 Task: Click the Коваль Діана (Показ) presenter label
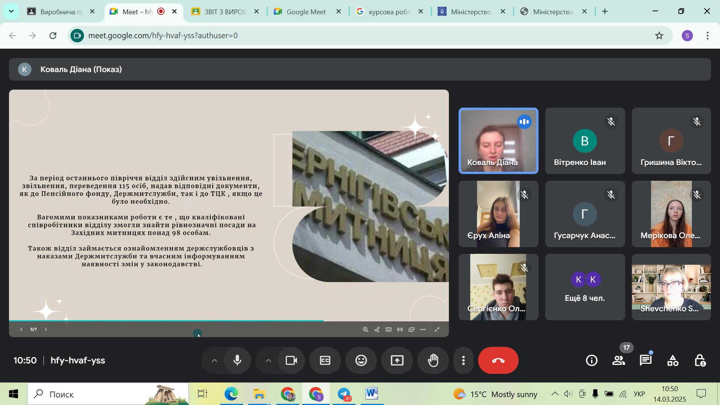click(x=81, y=69)
